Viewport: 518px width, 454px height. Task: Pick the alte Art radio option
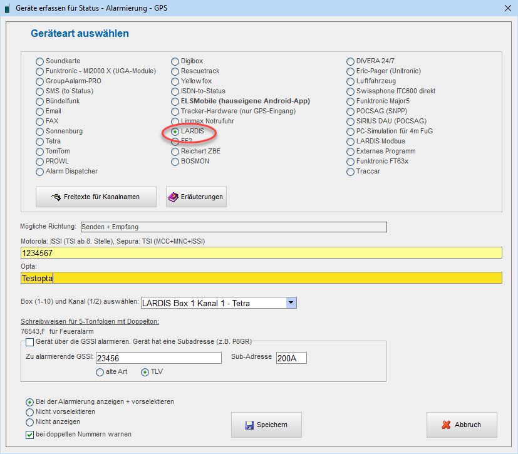pos(100,372)
